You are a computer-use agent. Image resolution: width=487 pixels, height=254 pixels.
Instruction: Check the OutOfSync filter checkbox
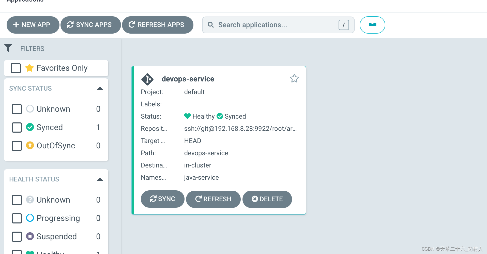(17, 146)
